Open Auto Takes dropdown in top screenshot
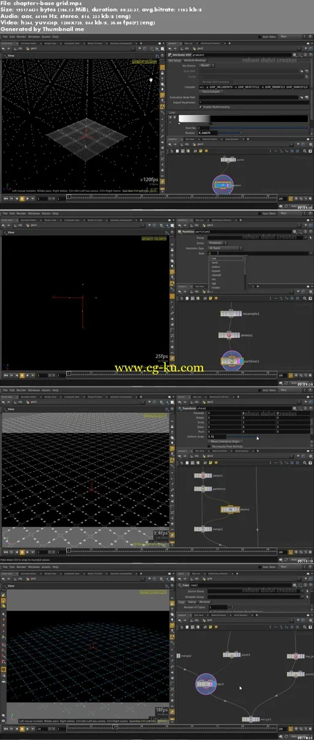 click(268, 38)
